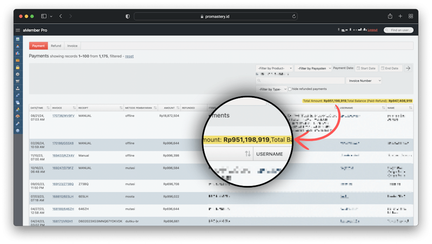Click the Start Date field
This screenshot has width=432, height=244.
366,68
